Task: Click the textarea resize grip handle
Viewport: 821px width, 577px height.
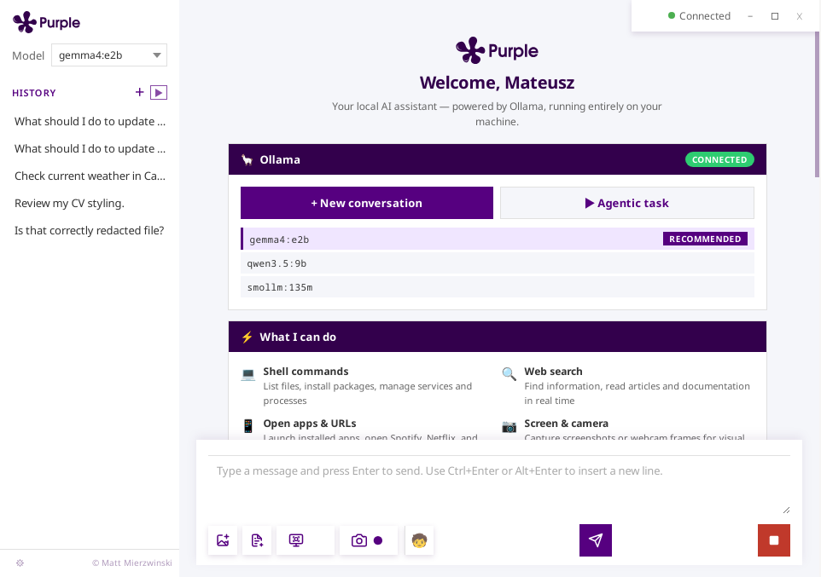Action: (x=786, y=510)
